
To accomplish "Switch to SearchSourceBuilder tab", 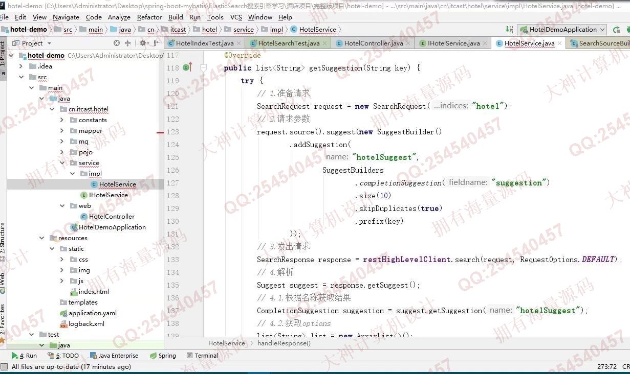I will coord(600,43).
